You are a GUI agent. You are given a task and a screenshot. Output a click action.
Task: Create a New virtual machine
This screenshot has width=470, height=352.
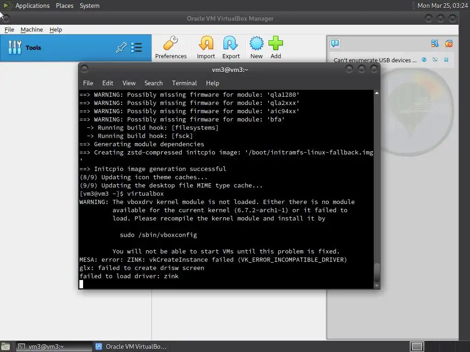tap(257, 48)
